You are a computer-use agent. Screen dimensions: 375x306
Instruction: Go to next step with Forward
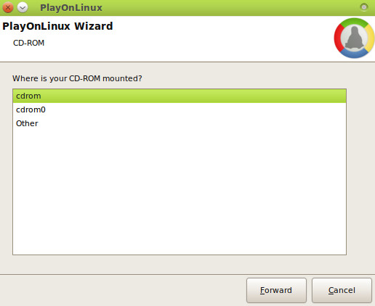276,290
